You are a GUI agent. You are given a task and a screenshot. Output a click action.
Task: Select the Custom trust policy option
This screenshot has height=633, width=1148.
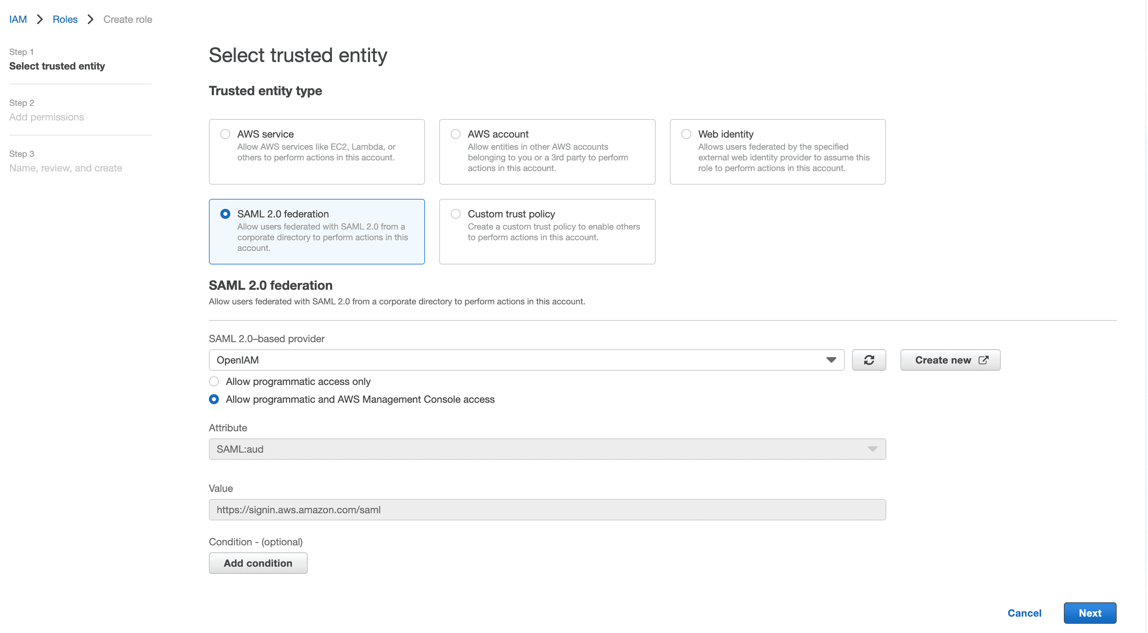click(456, 214)
